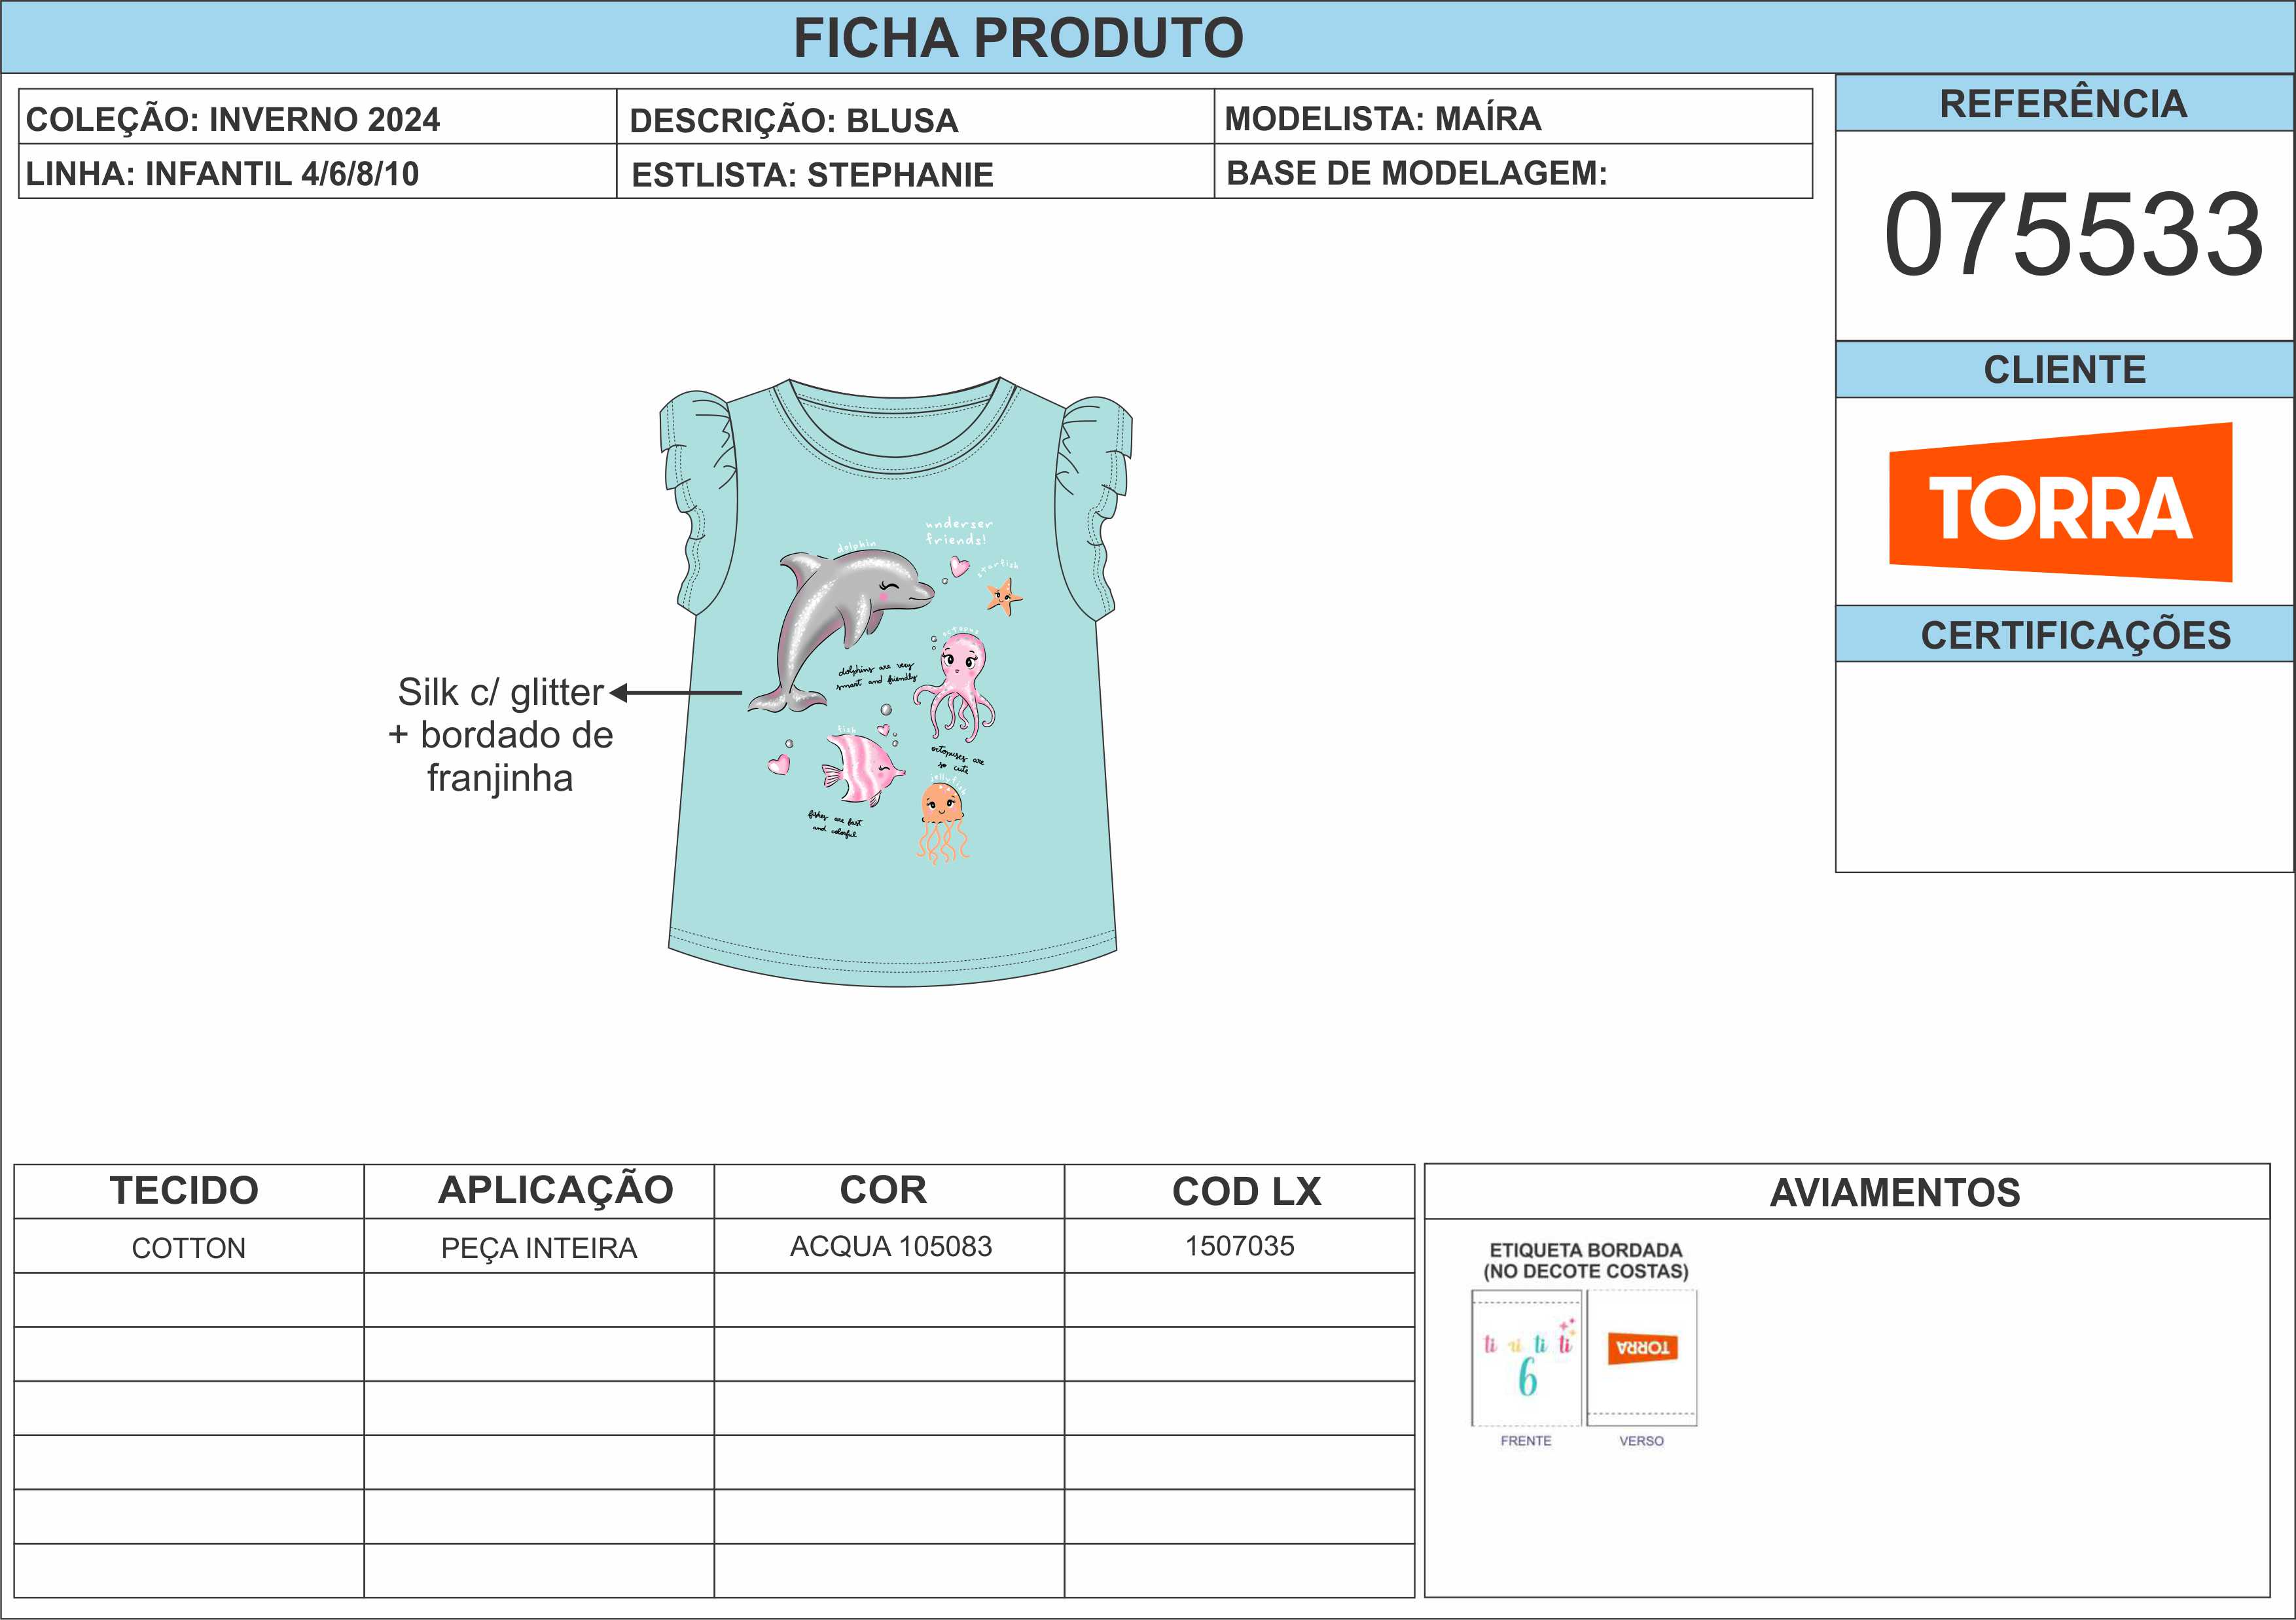This screenshot has width=2296, height=1620.
Task: Select the reference number 075533
Action: coord(2073,235)
